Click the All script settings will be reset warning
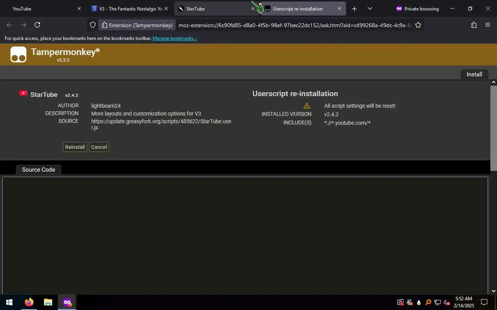Image resolution: width=497 pixels, height=310 pixels. click(x=360, y=106)
